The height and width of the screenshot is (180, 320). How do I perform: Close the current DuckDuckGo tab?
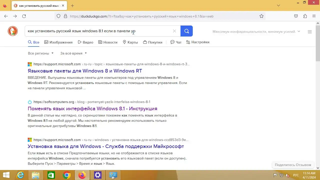pyautogui.click(x=63, y=5)
